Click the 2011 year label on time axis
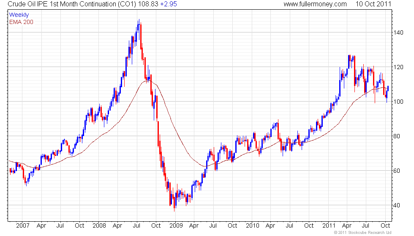Image resolution: width=414 pixels, height=236 pixels. pyautogui.click(x=329, y=225)
